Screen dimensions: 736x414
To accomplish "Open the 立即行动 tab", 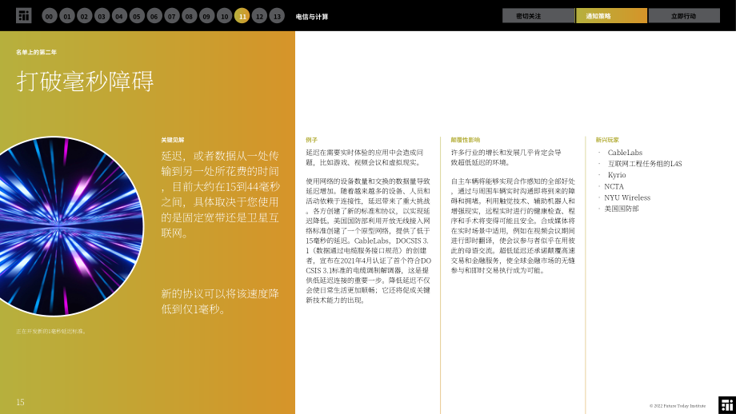I will [684, 15].
